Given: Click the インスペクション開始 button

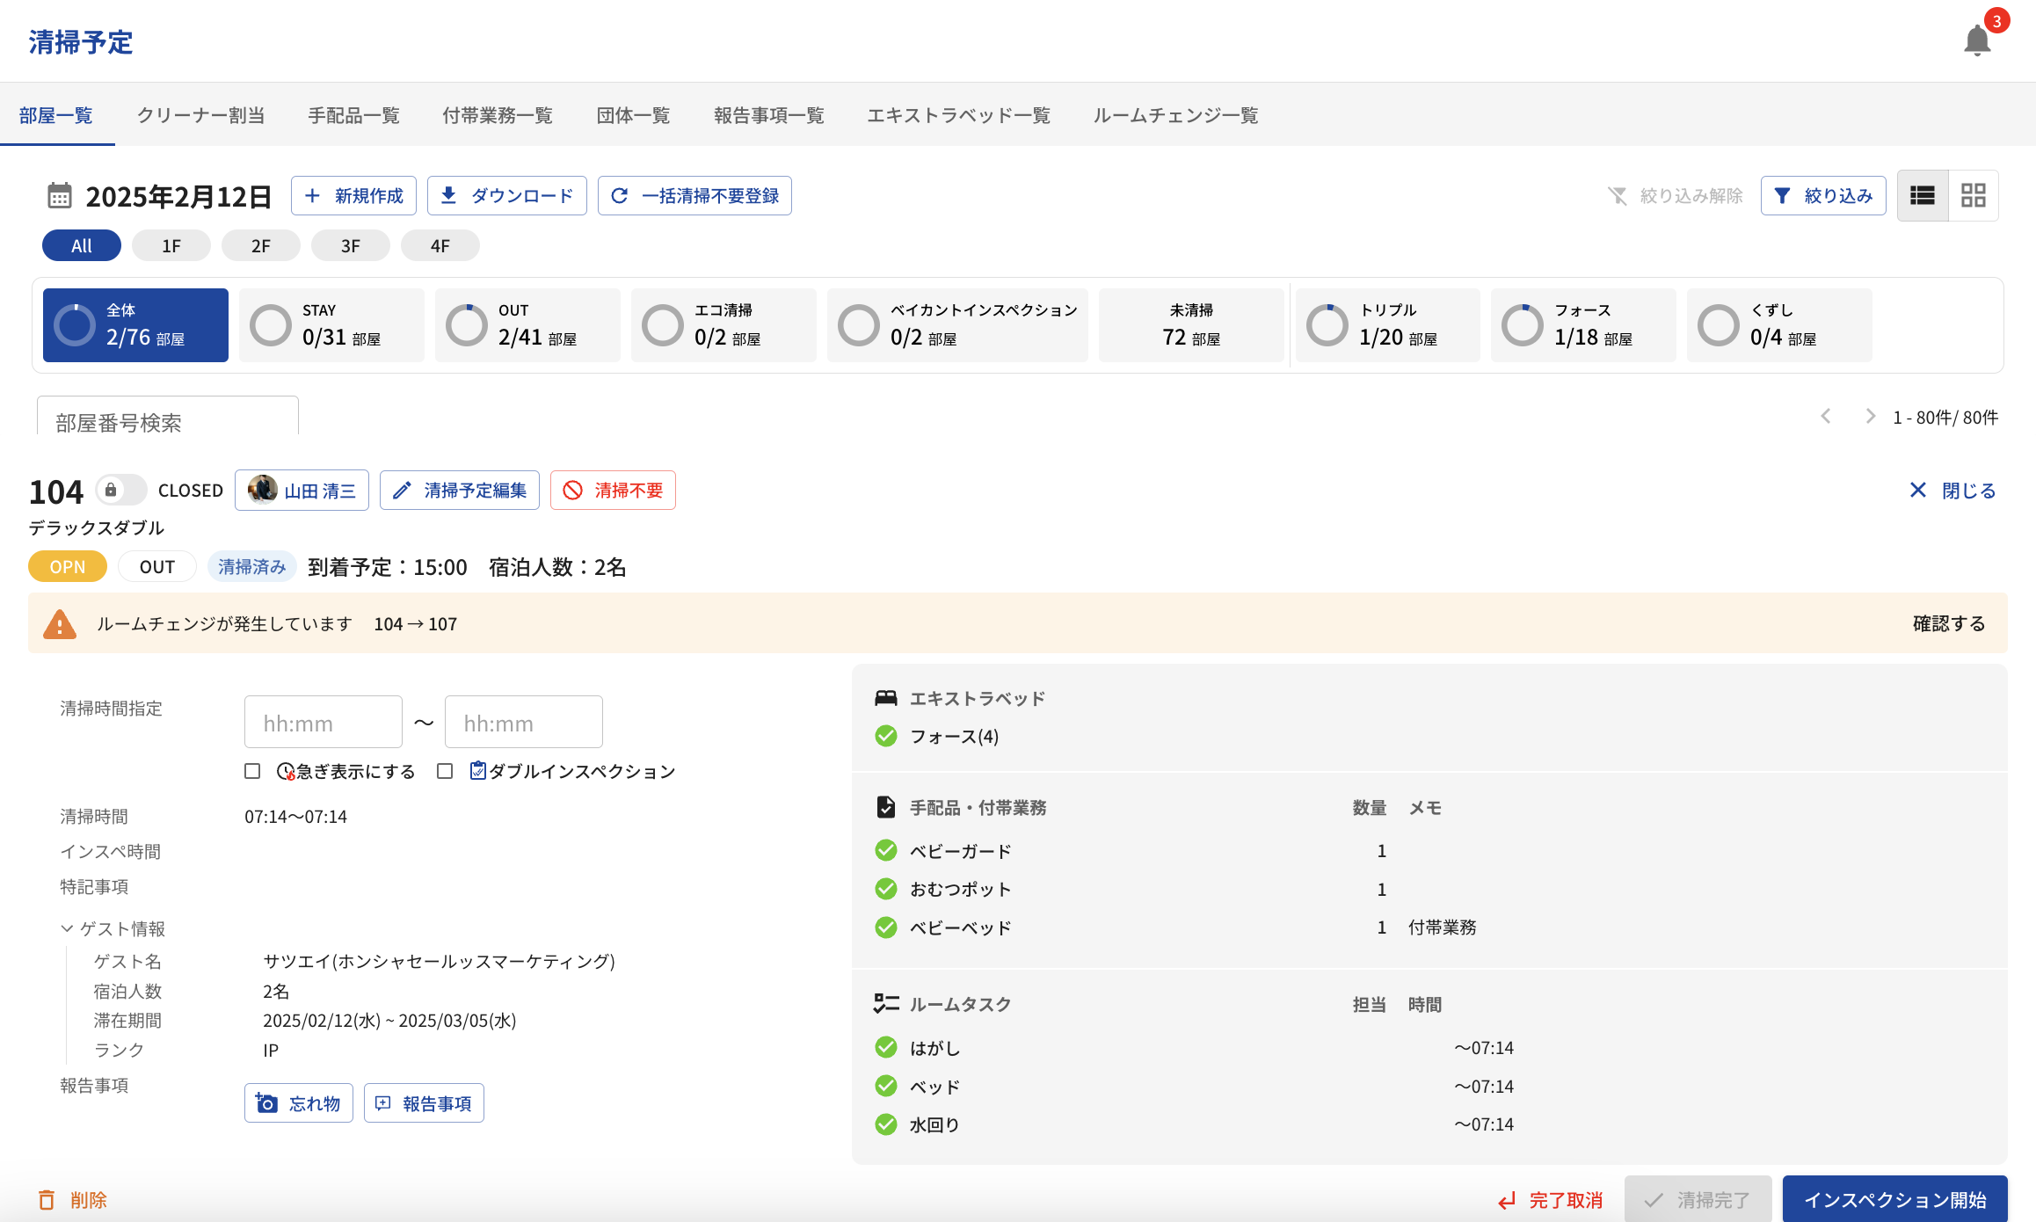Looking at the screenshot, I should pyautogui.click(x=1894, y=1200).
